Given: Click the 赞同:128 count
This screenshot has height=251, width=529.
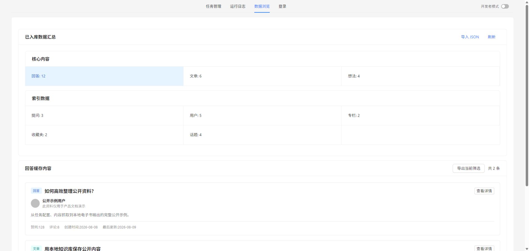Looking at the screenshot, I should [37, 227].
